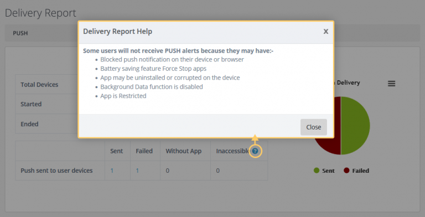Click the Push sent to user devices label
The height and width of the screenshot is (217, 425).
[56, 170]
